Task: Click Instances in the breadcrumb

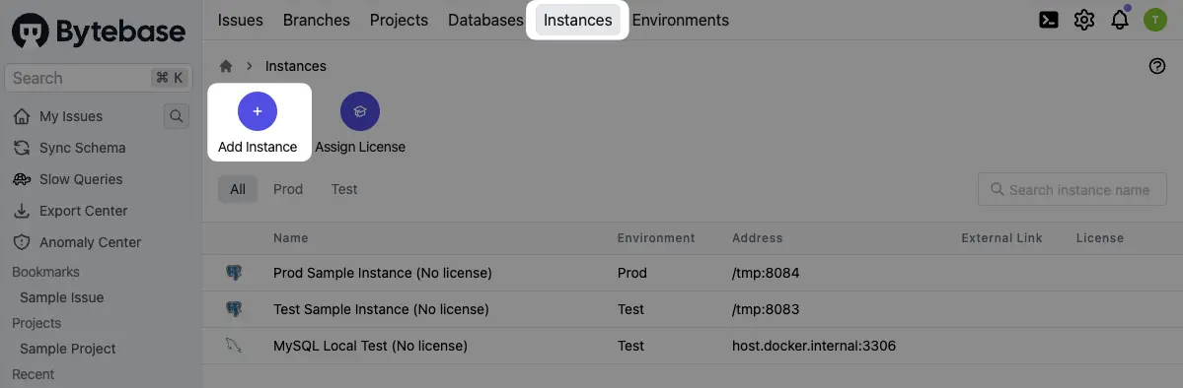Action: [x=296, y=66]
